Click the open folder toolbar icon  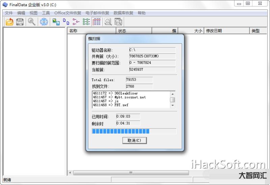point(9,22)
